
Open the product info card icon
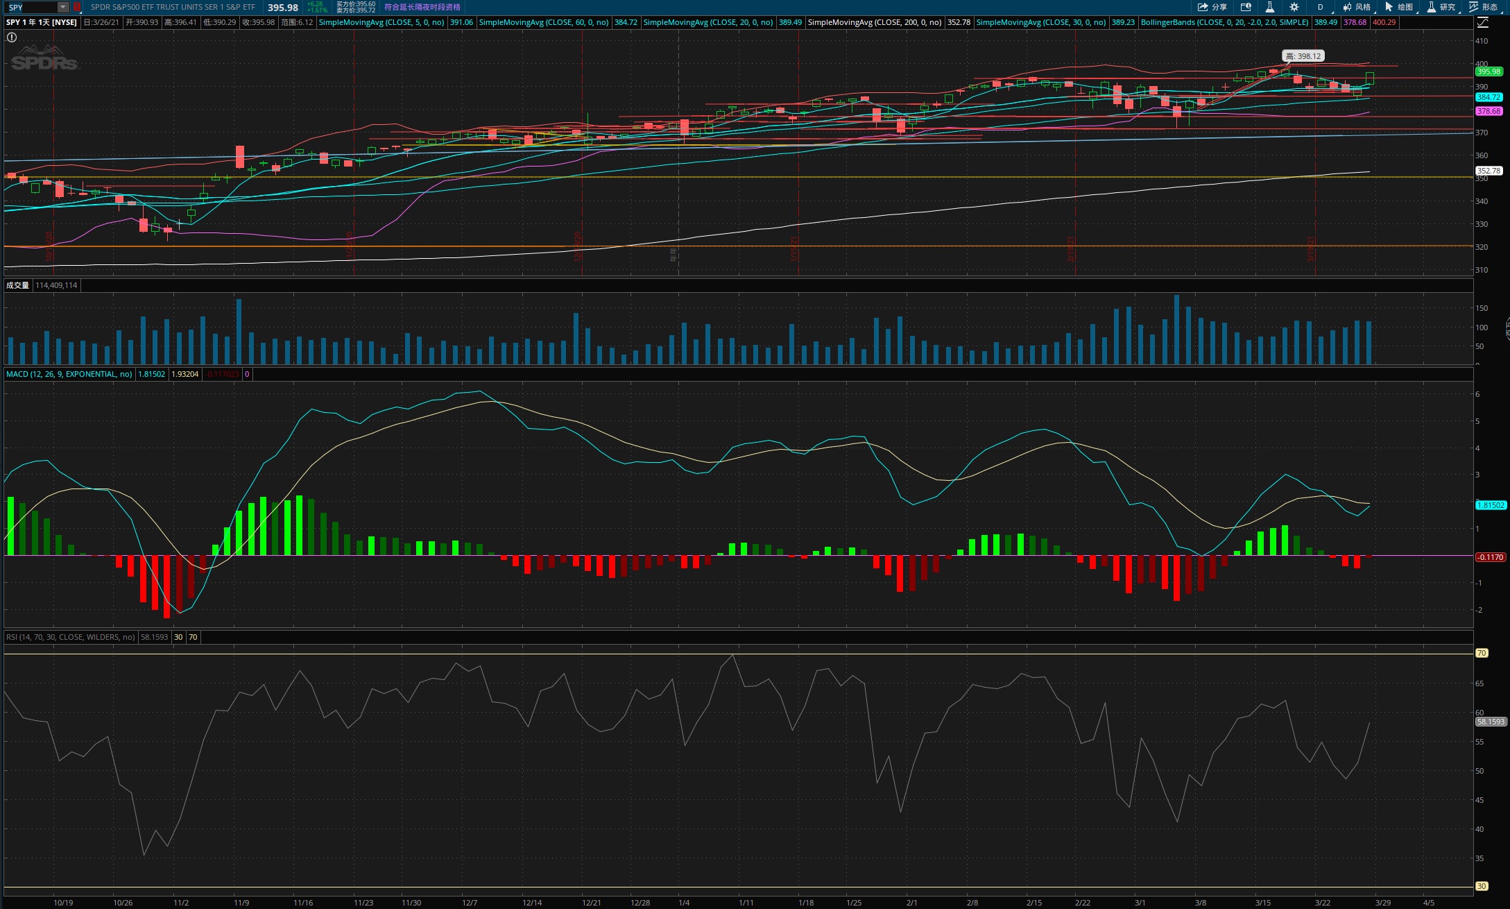[1246, 7]
